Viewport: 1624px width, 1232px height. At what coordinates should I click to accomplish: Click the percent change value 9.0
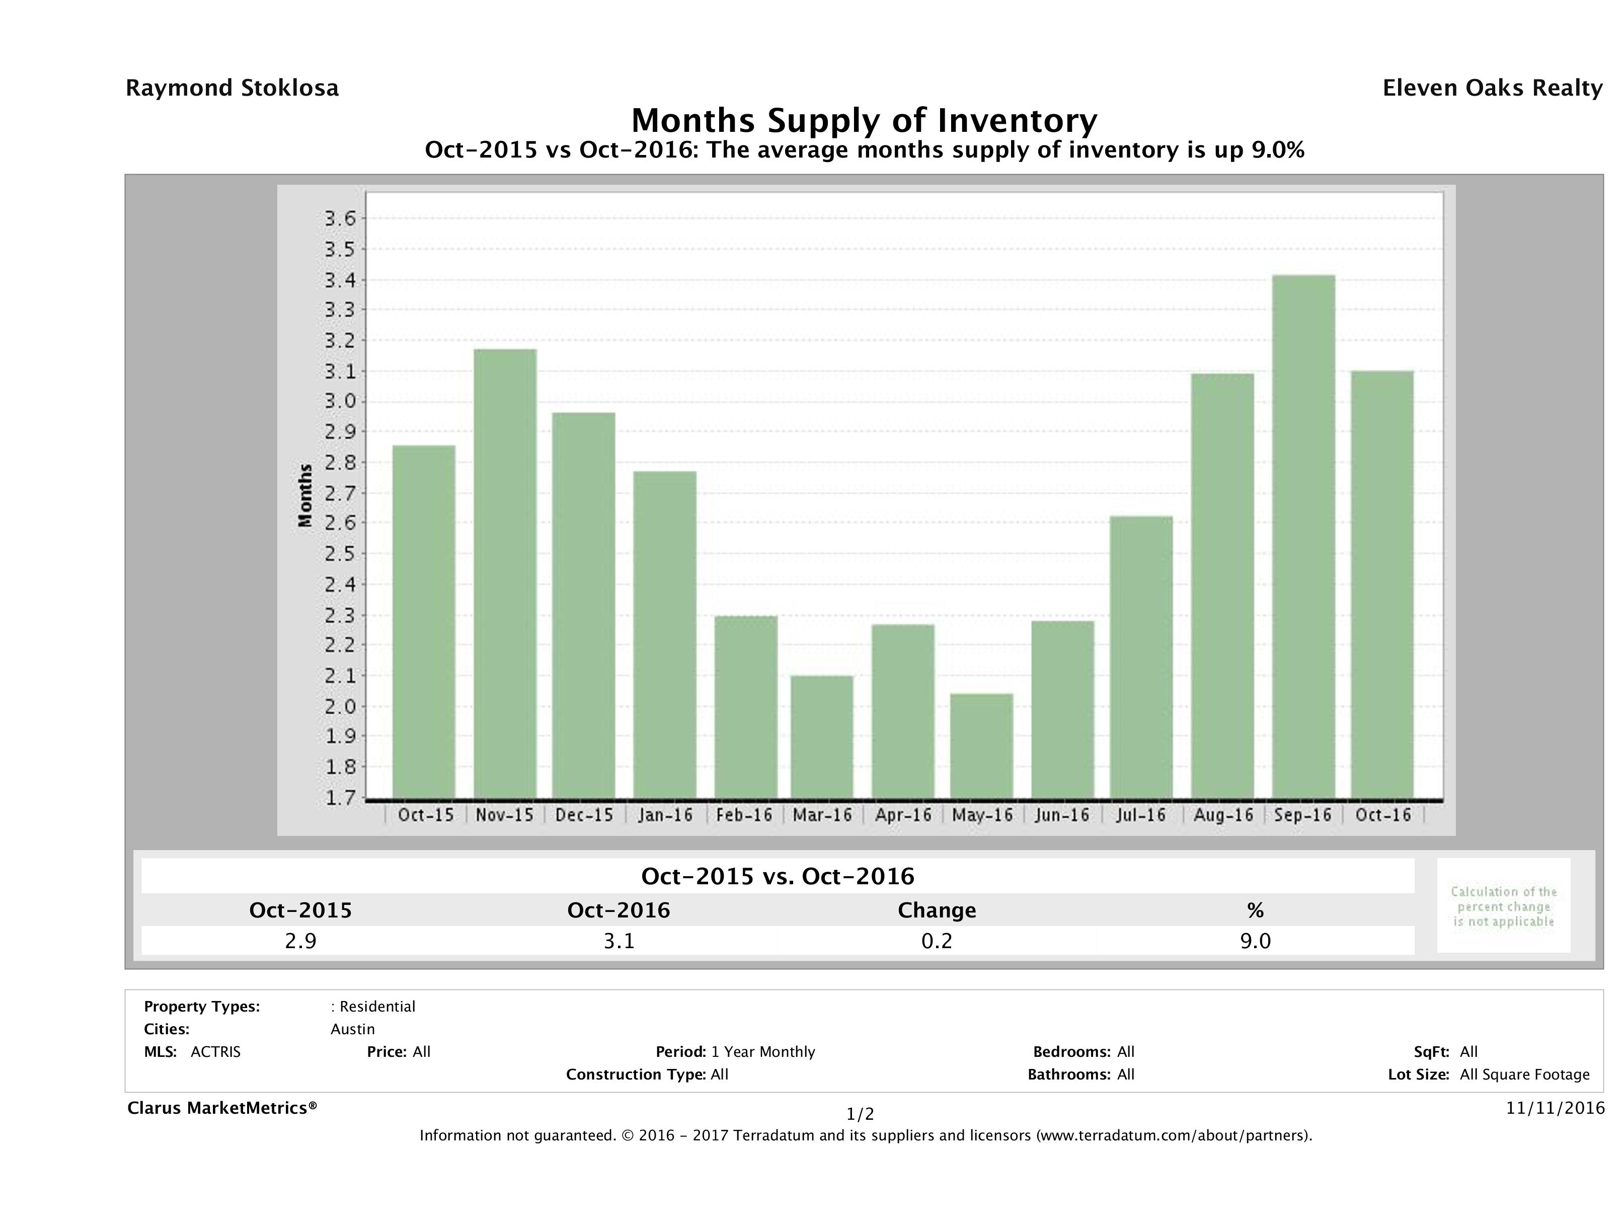point(1255,941)
